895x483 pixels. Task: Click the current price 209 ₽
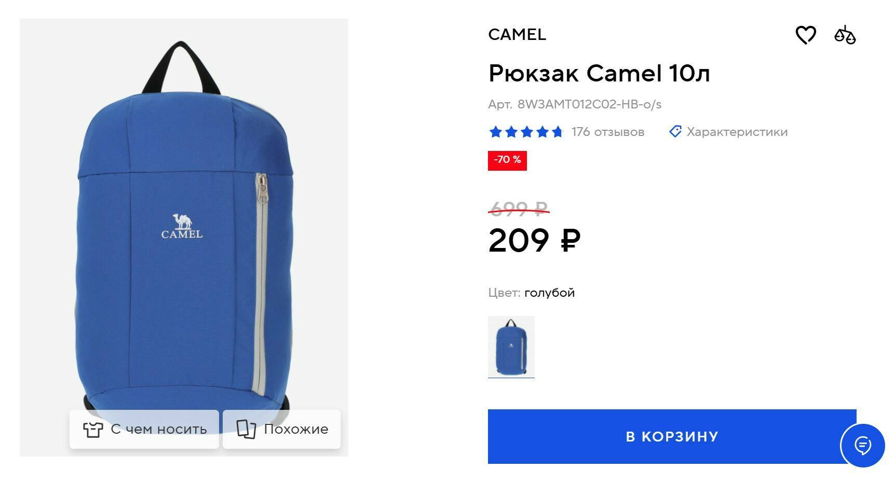pos(534,240)
